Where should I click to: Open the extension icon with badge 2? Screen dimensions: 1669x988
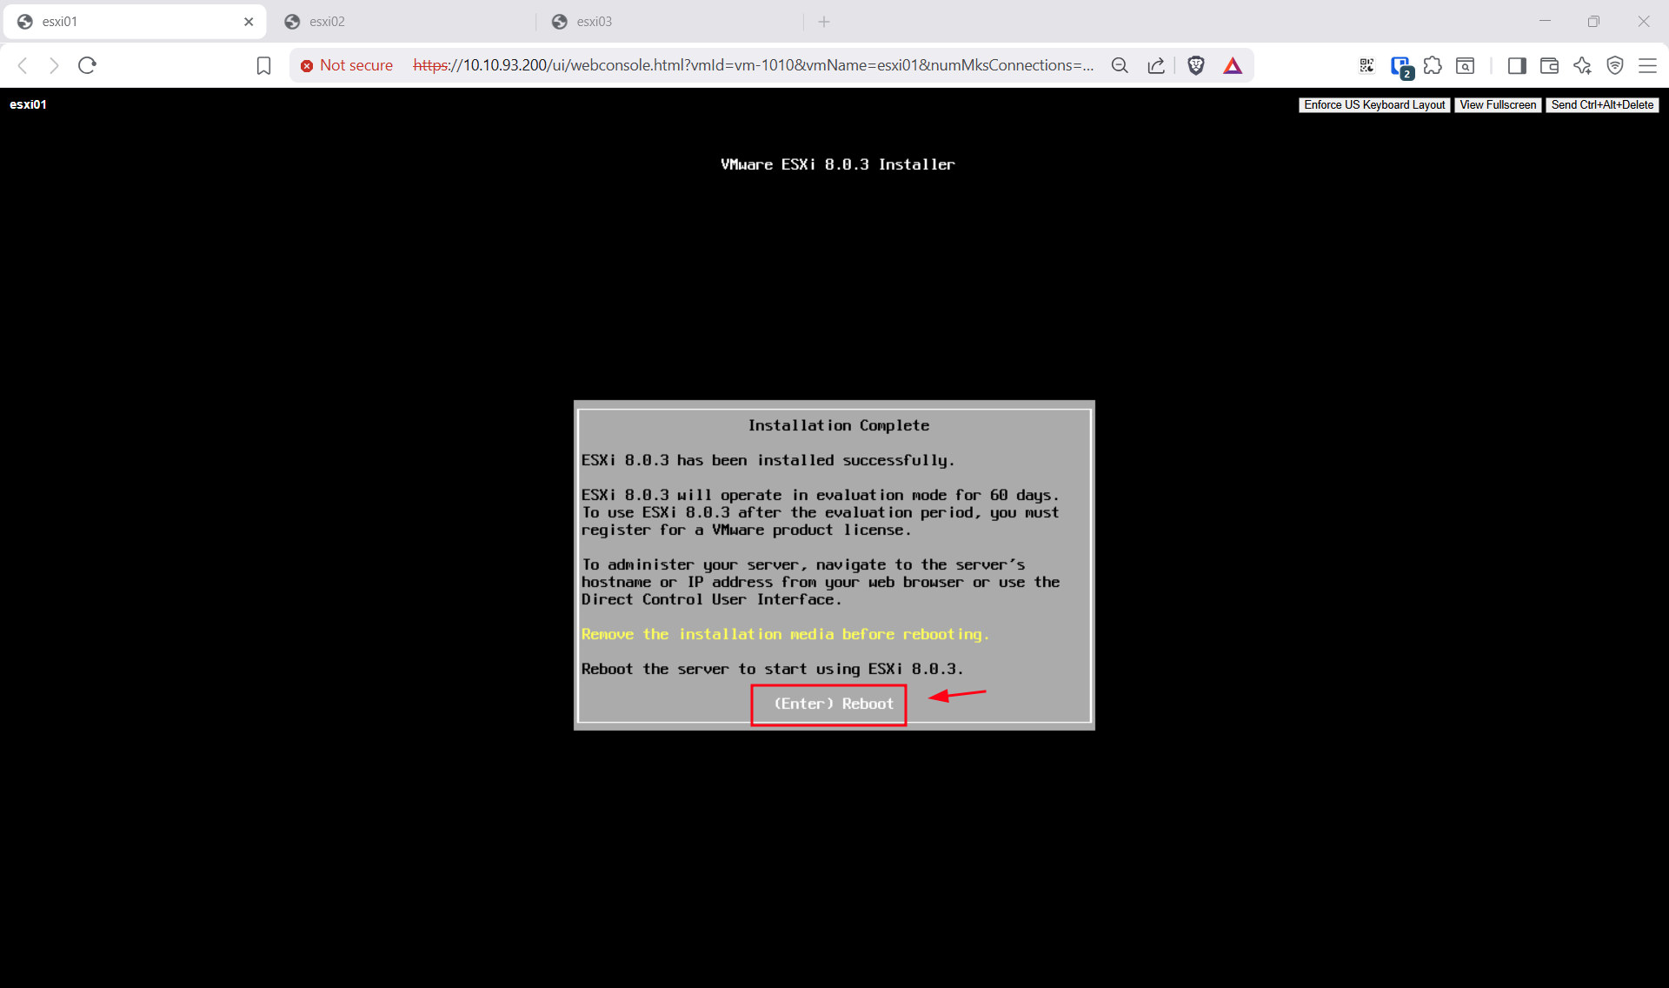tap(1401, 66)
